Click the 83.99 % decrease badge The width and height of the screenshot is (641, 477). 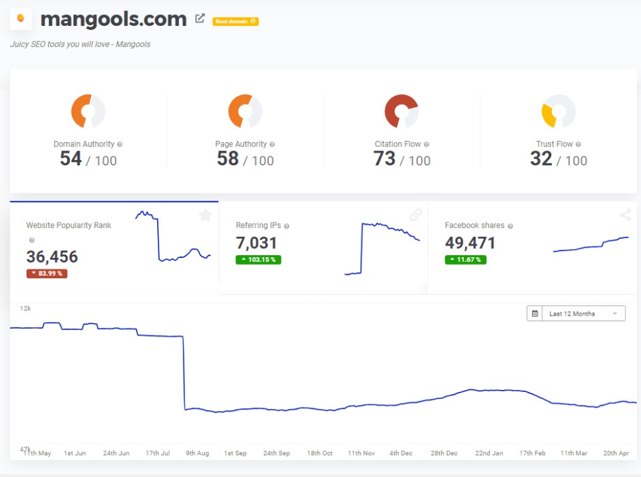pyautogui.click(x=47, y=274)
